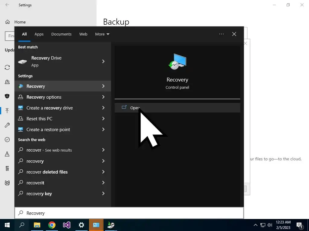Open notification center icon

click(299, 225)
